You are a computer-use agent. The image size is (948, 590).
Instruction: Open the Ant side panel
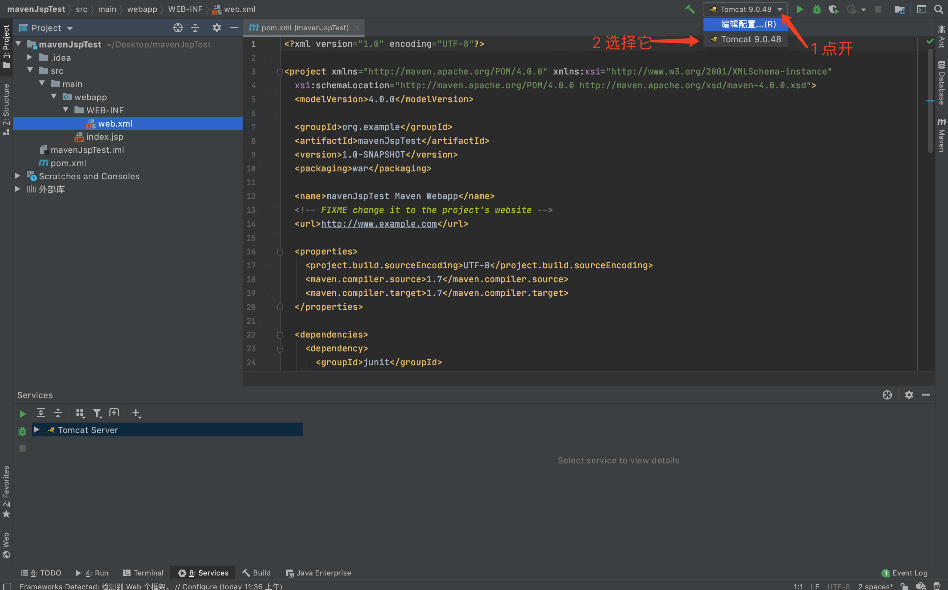[x=942, y=36]
